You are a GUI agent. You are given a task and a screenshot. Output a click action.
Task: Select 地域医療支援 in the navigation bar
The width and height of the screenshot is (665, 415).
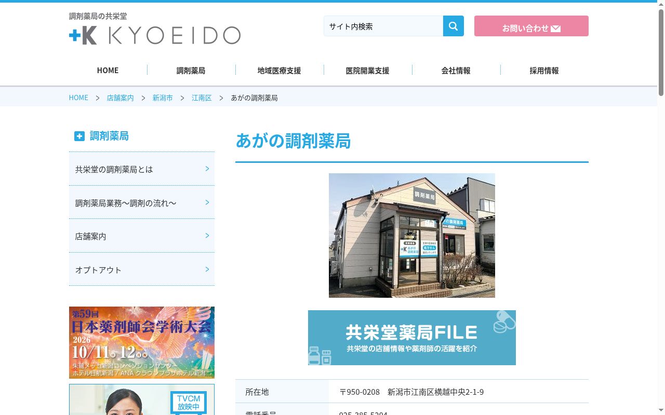[x=280, y=71]
